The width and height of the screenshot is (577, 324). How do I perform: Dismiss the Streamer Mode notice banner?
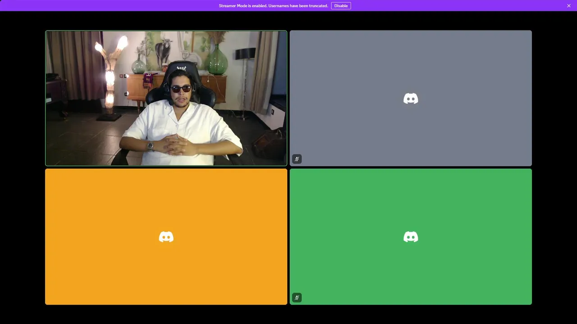pyautogui.click(x=569, y=6)
